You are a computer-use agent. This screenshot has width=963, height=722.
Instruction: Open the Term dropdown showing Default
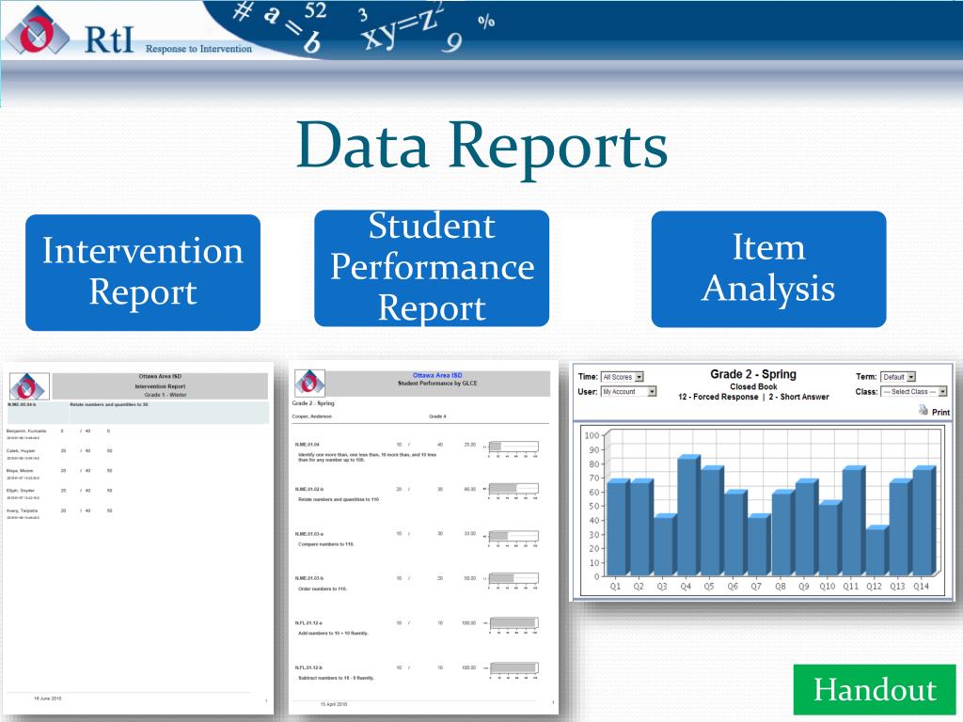coord(898,376)
